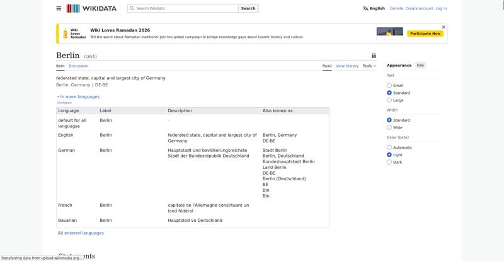This screenshot has width=504, height=261.
Task: Open the English language selector
Action: coord(374,9)
